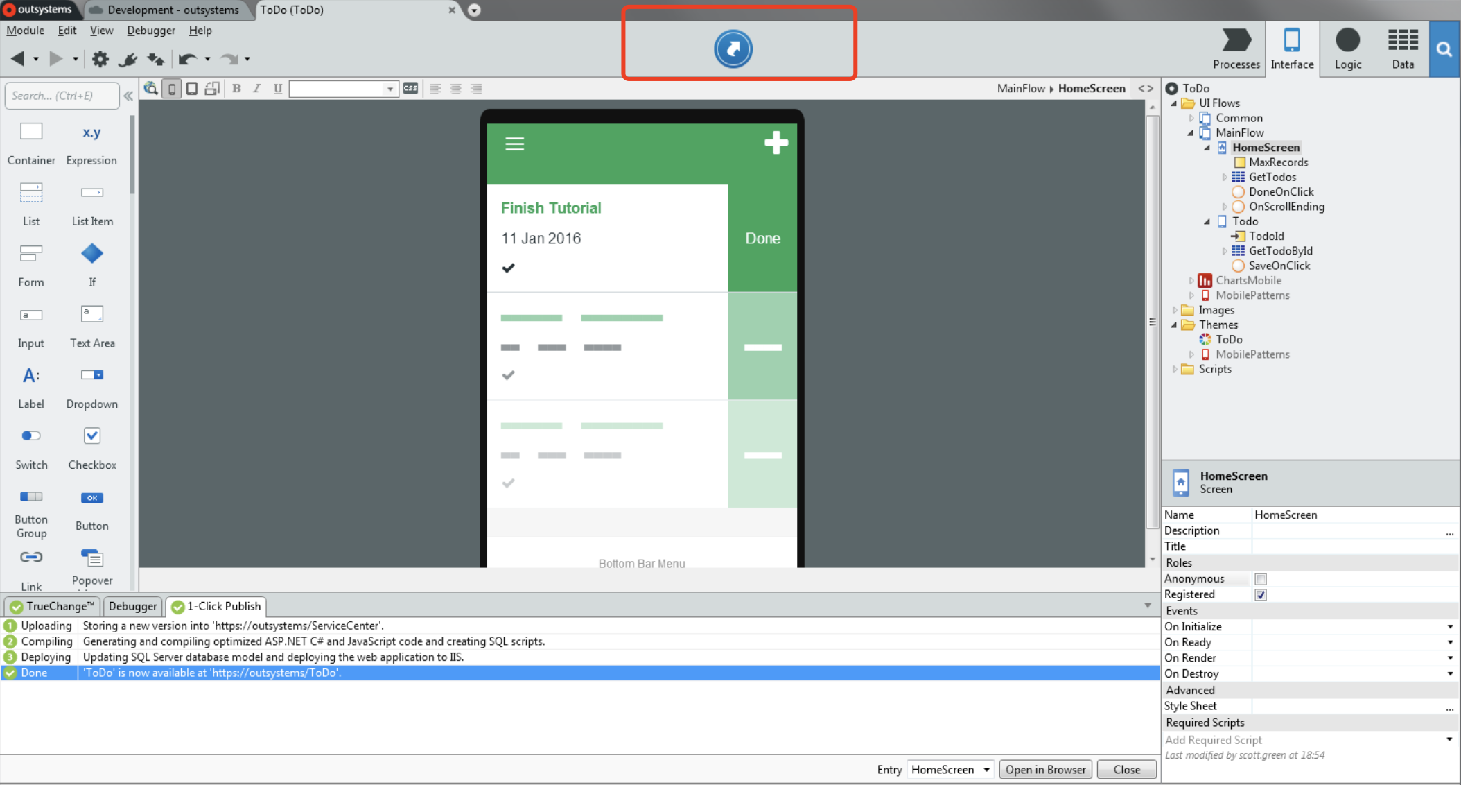Open the Entry screen dropdown
This screenshot has height=785, width=1461.
click(986, 770)
